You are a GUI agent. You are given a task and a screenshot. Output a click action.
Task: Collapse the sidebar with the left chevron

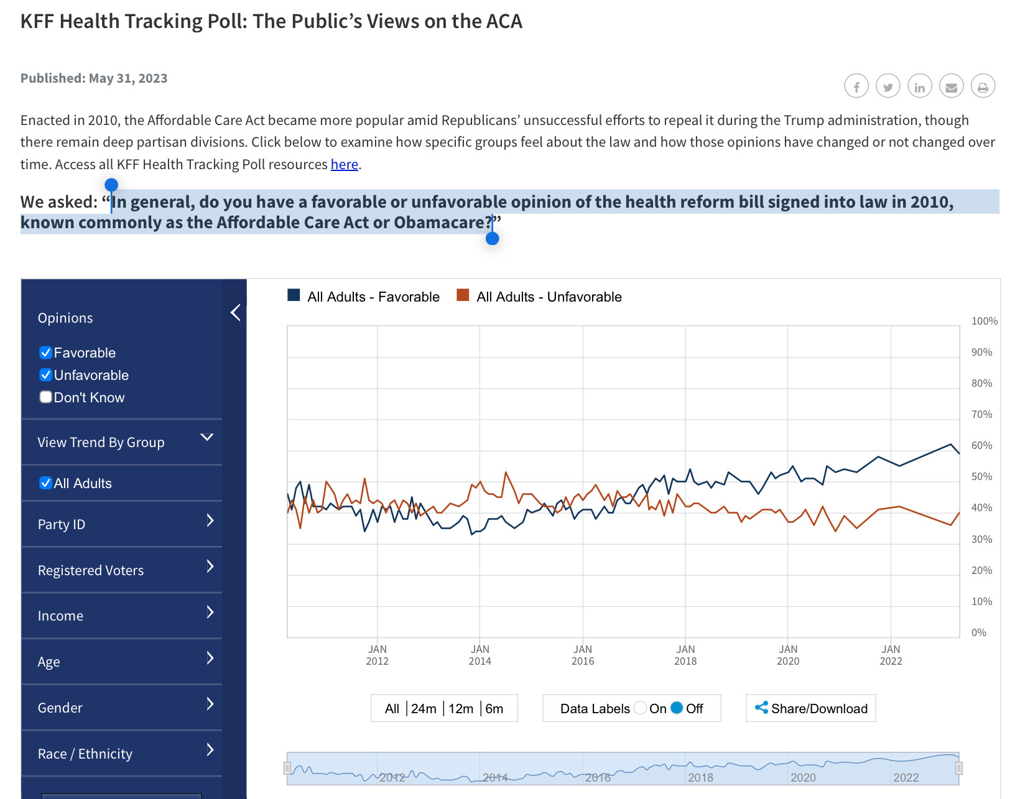pyautogui.click(x=235, y=312)
